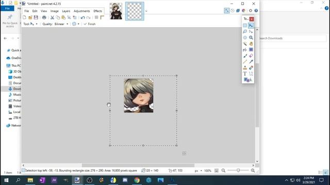Viewport: 330px width, 185px height.
Task: Select the Pencil tool
Action: (x=245, y=62)
